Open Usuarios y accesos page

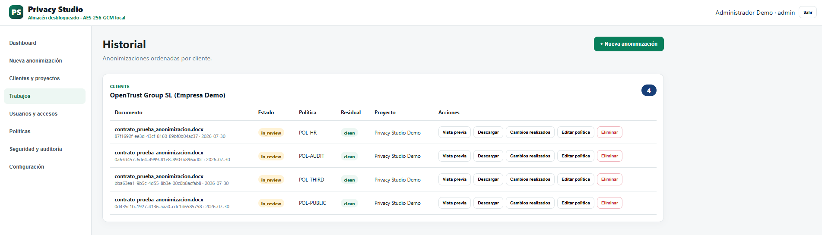pos(44,114)
